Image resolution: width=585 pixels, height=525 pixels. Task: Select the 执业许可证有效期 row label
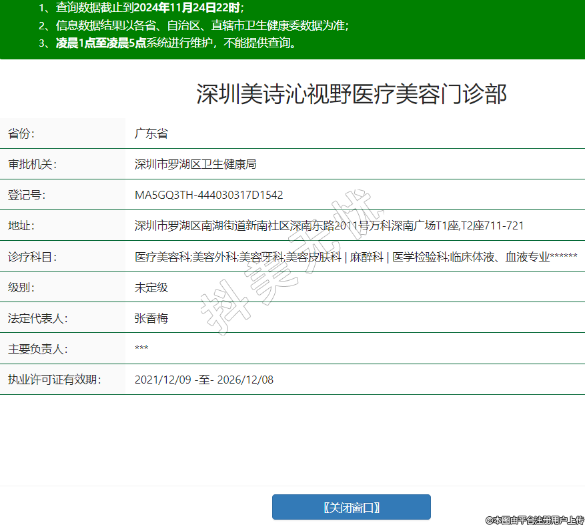[54, 380]
